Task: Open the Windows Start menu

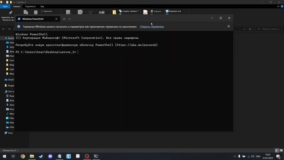Action: (x=4, y=156)
